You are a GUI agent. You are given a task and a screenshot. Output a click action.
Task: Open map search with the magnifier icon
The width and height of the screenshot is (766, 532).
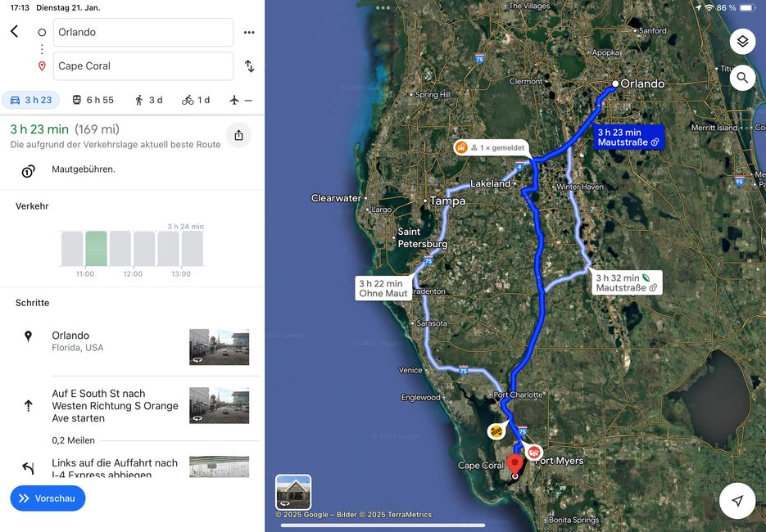point(742,78)
